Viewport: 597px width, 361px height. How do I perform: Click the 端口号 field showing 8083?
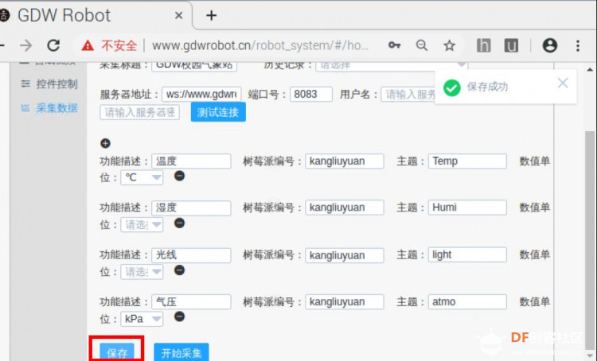pyautogui.click(x=311, y=94)
